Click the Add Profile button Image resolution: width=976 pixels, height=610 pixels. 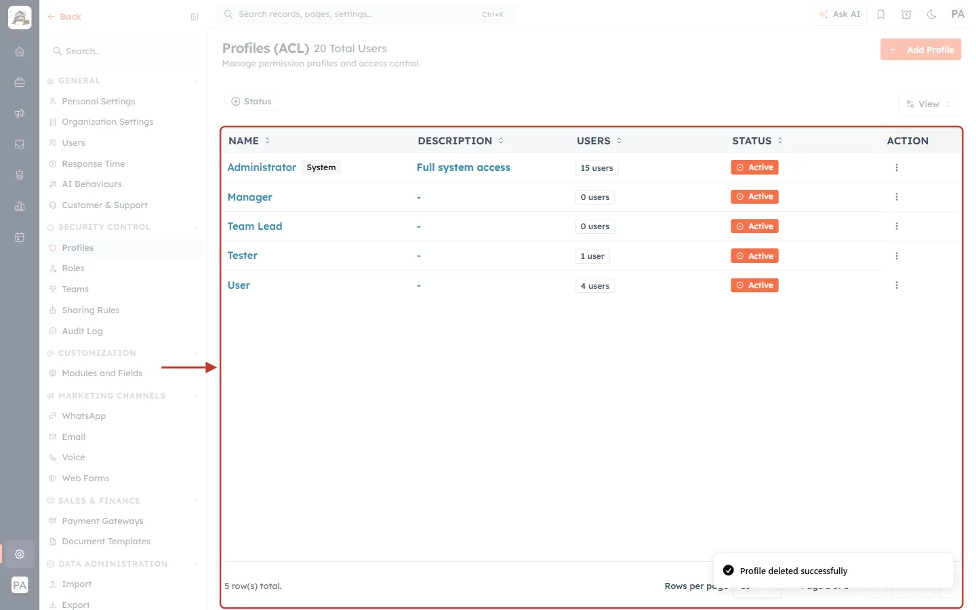click(x=921, y=49)
